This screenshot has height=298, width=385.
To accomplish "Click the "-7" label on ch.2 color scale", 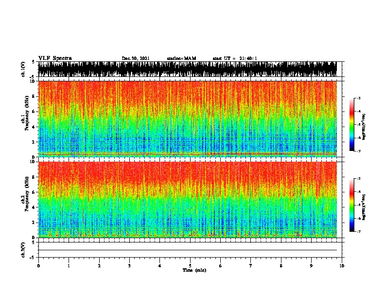I will [x=359, y=231].
